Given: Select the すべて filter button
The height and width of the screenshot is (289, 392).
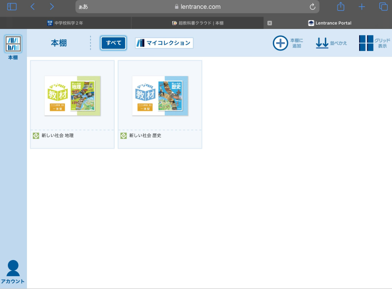Looking at the screenshot, I should (113, 43).
